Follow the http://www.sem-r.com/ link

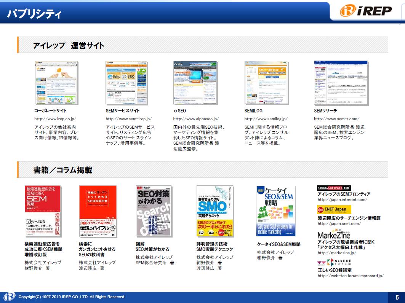click(x=336, y=119)
